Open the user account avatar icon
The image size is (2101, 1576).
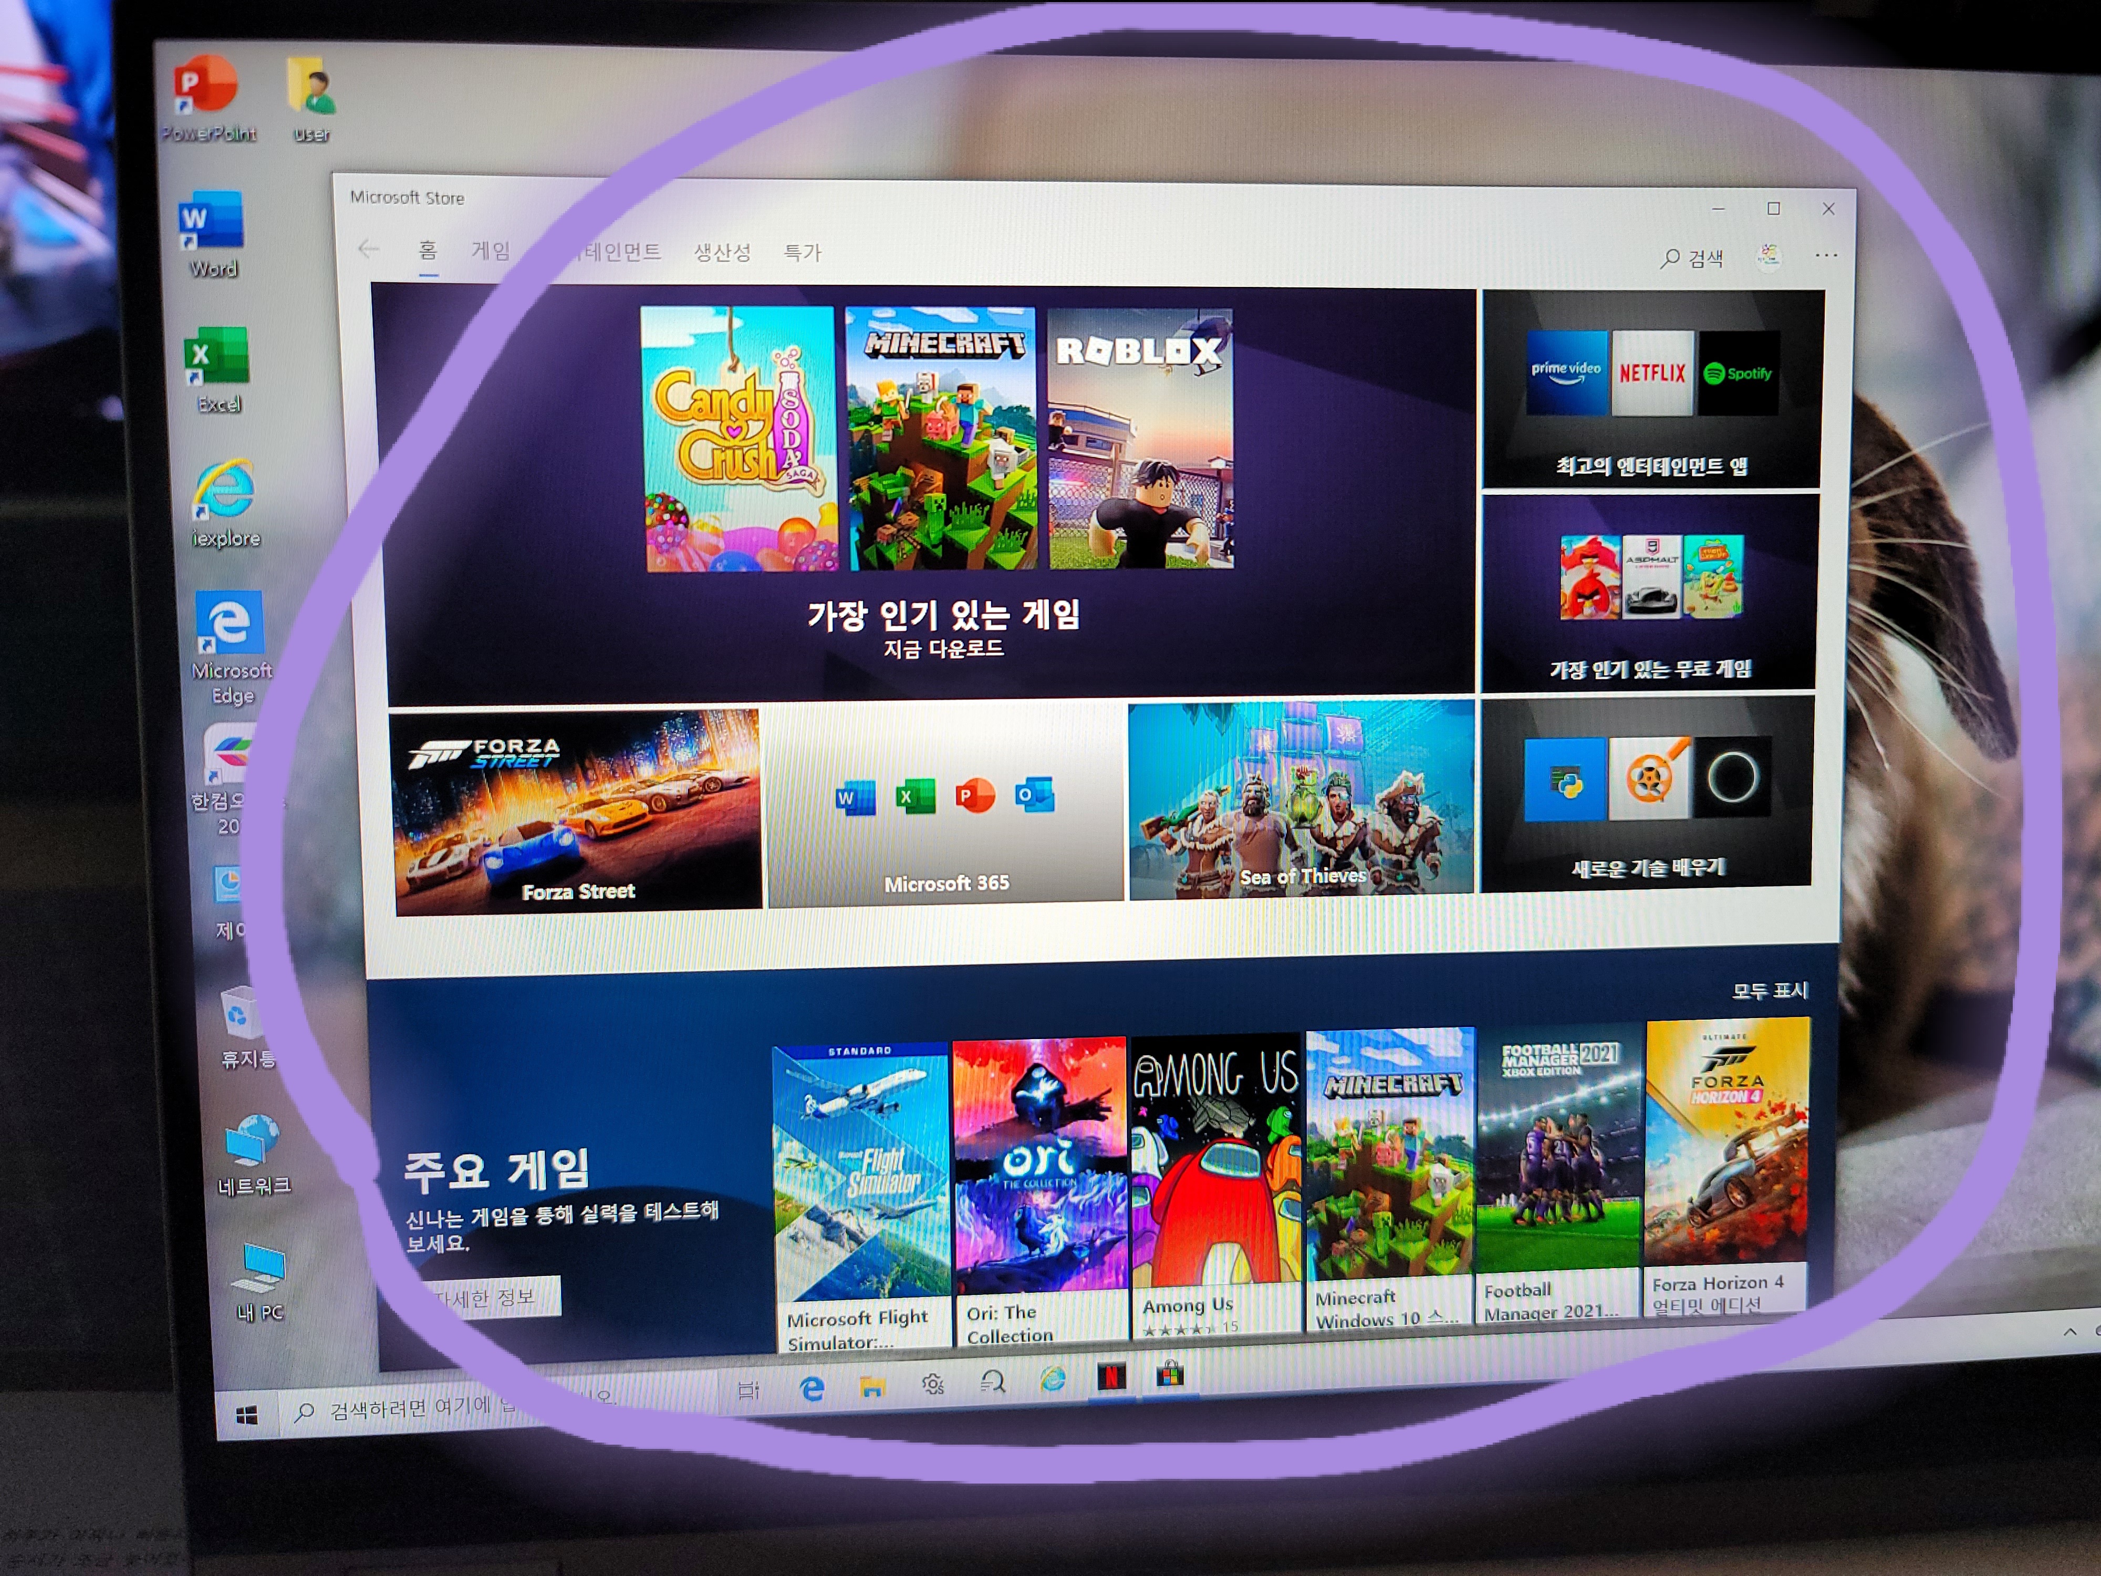[1767, 255]
